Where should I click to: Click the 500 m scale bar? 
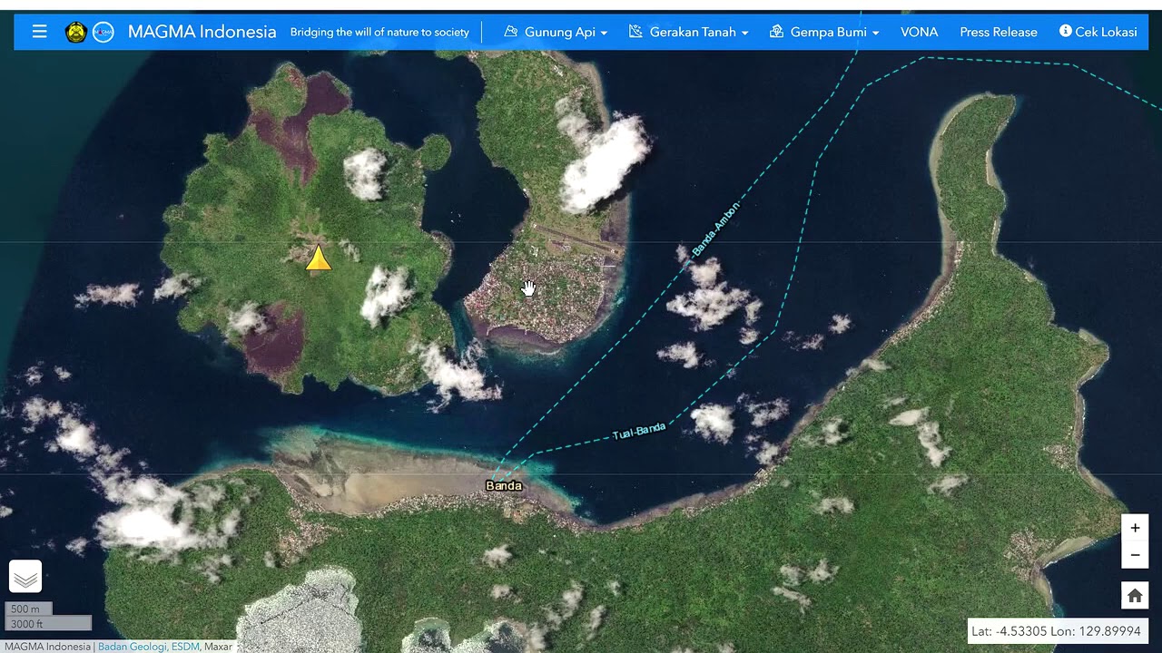click(x=28, y=609)
